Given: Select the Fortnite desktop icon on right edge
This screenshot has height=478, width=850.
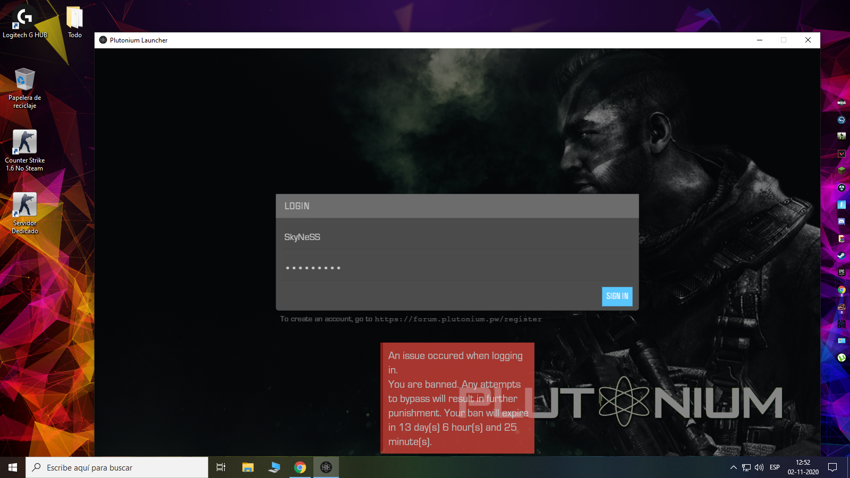Looking at the screenshot, I should point(841,204).
